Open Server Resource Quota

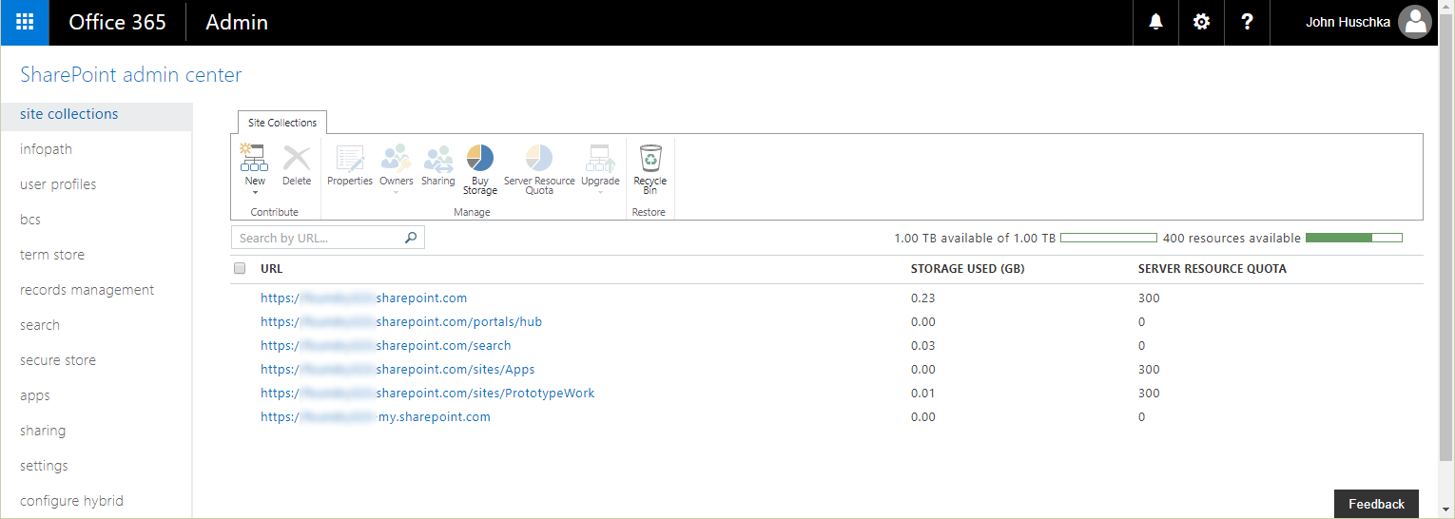pos(539,169)
